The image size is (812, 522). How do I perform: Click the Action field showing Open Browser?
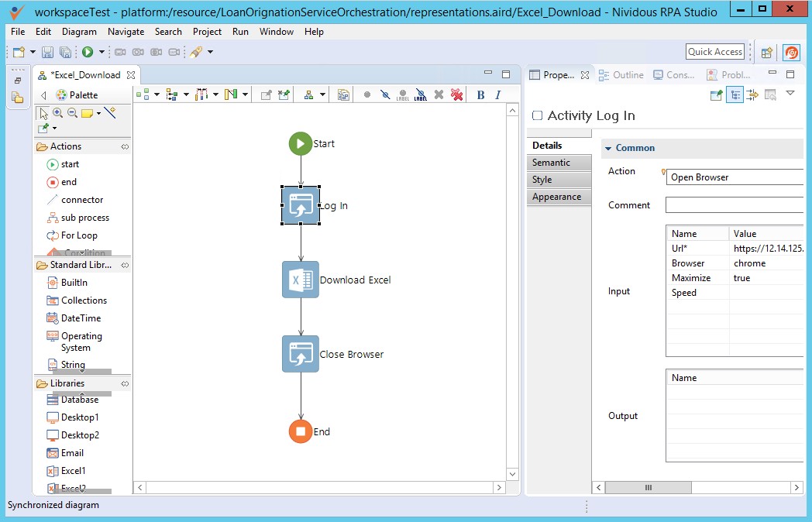pos(735,177)
